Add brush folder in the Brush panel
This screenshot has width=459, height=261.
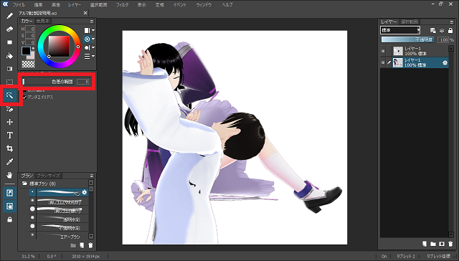73,245
